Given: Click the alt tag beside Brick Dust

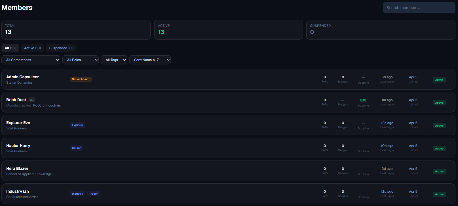Looking at the screenshot, I should 32,100.
